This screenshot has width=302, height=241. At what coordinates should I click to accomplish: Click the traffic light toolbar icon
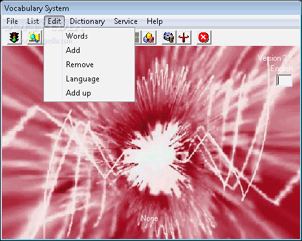point(14,37)
